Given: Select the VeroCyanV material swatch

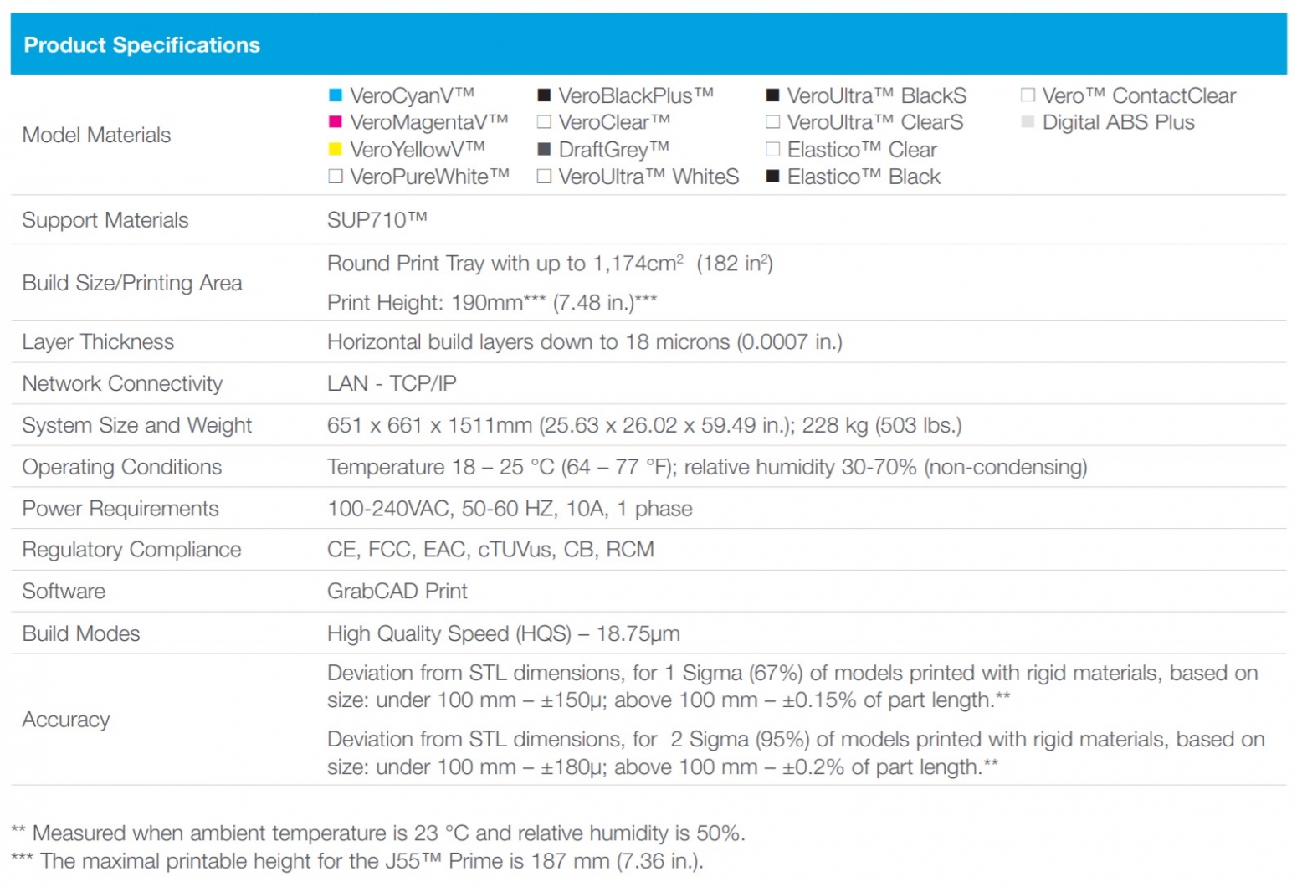Looking at the screenshot, I should tap(336, 94).
